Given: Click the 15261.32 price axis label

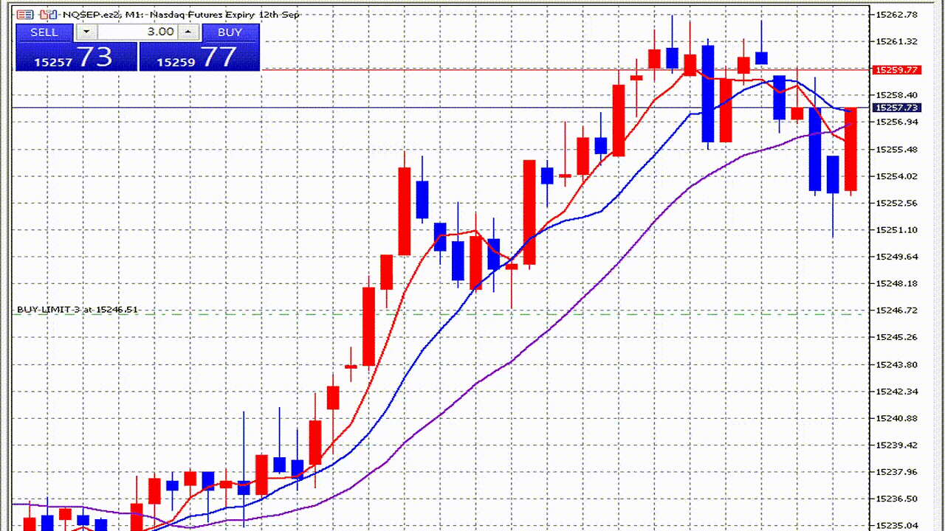Looking at the screenshot, I should point(896,41).
